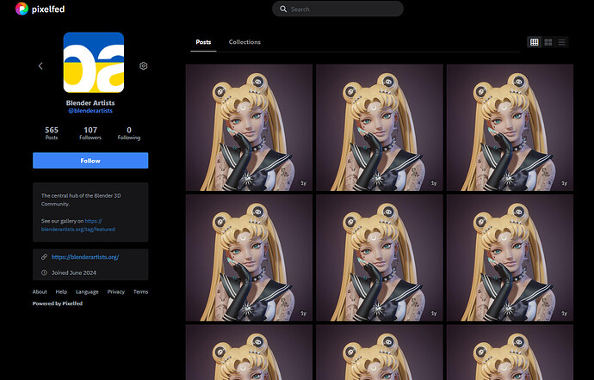The height and width of the screenshot is (380, 594).
Task: Focus the Search input field
Action: point(337,9)
